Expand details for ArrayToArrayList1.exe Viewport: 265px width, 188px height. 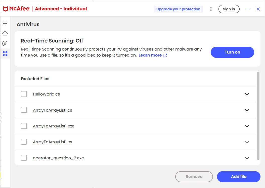pos(247,126)
